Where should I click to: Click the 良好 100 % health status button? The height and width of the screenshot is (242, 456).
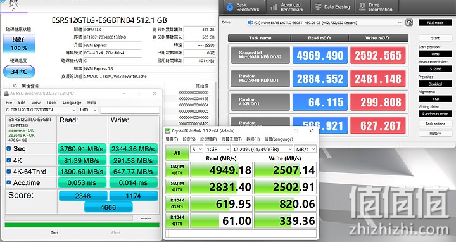click(x=19, y=43)
